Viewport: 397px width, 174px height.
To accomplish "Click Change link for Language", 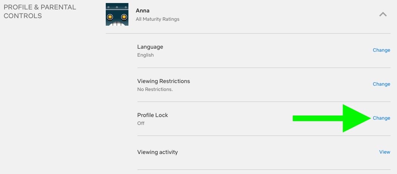I will pos(381,50).
